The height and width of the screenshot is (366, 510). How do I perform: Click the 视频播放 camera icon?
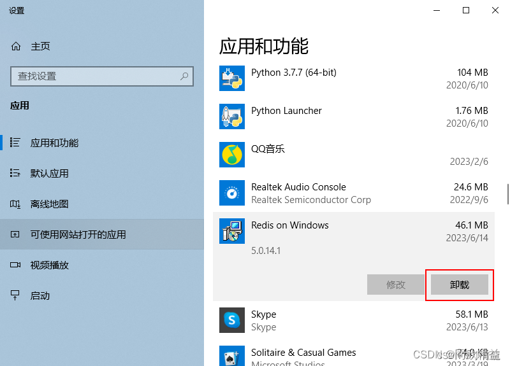click(x=15, y=265)
